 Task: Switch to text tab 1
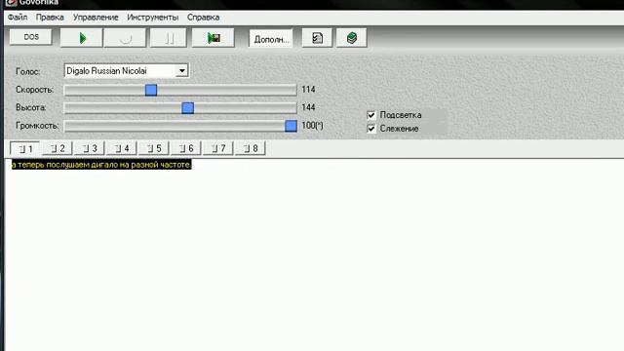pos(25,148)
